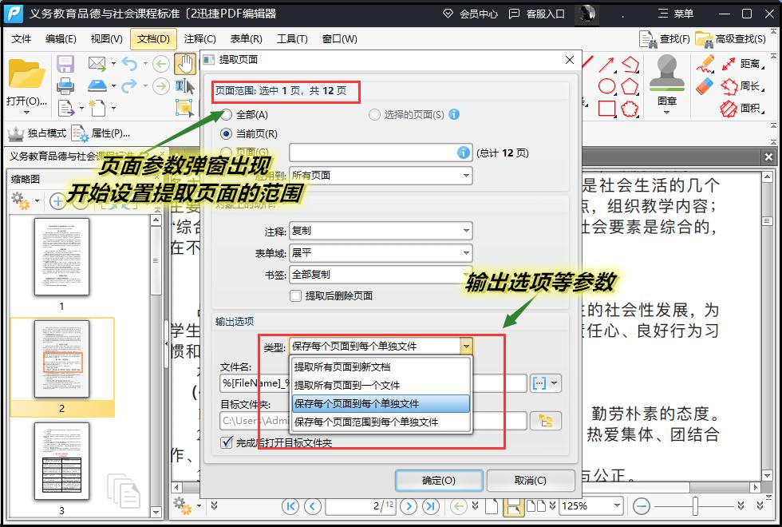Click the 取消(C) cancel button
The height and width of the screenshot is (527, 782).
tap(530, 480)
